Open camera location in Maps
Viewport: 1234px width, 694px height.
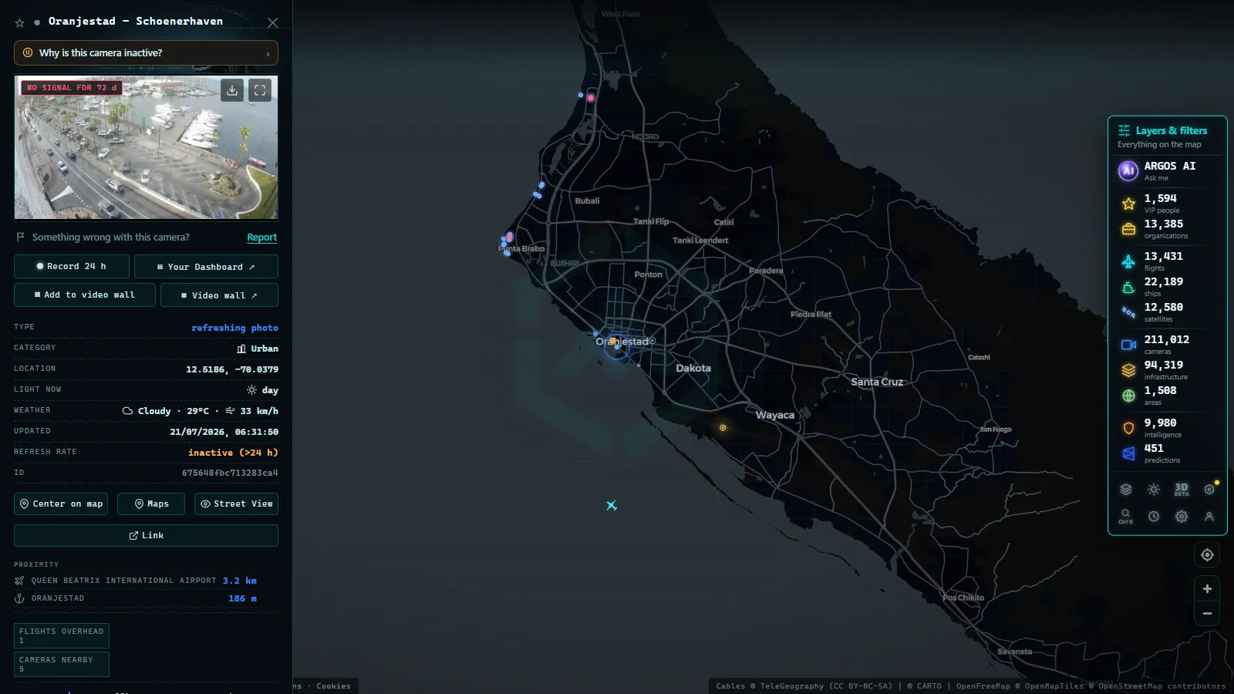[x=151, y=504]
